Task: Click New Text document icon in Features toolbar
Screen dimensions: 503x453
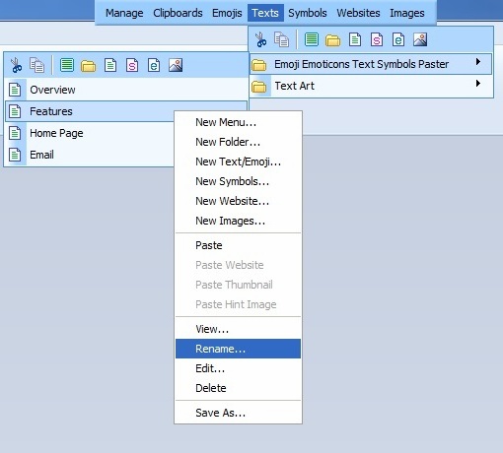Action: [x=110, y=65]
